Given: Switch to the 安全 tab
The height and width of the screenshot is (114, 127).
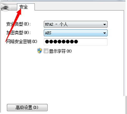Looking at the screenshot, I should click(x=26, y=7).
